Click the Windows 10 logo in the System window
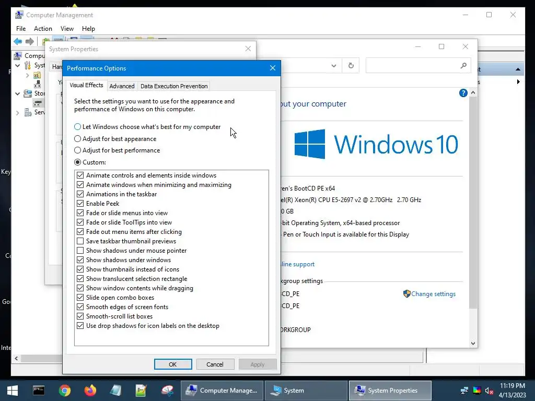 pyautogui.click(x=310, y=144)
